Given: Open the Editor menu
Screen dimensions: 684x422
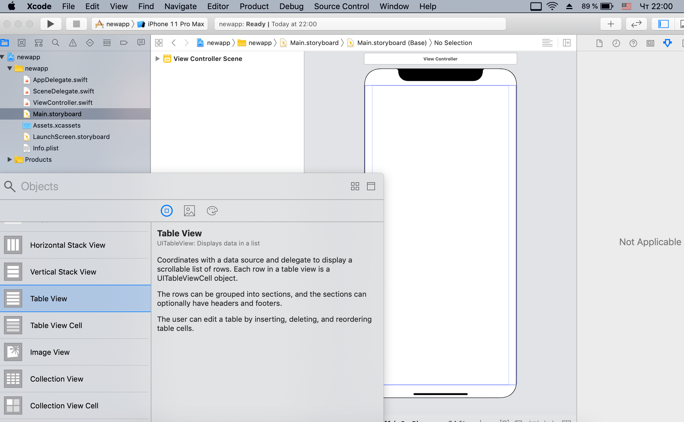Looking at the screenshot, I should coord(218,6).
